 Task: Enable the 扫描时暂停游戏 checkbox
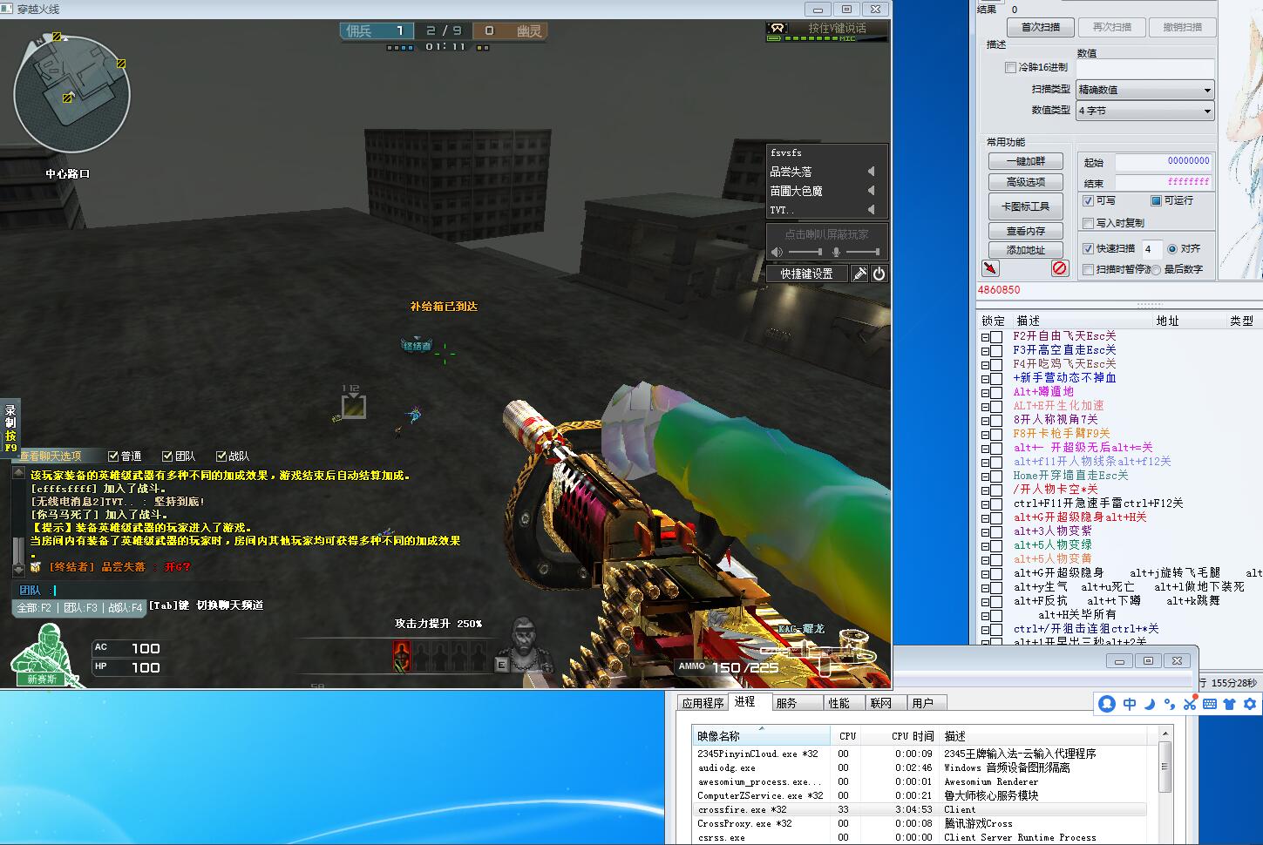tap(1088, 269)
